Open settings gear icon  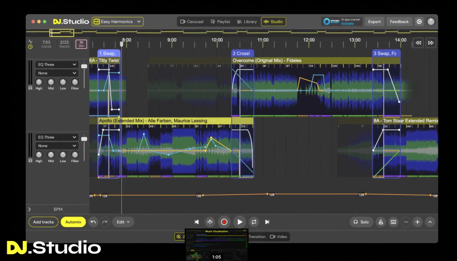[x=419, y=21]
